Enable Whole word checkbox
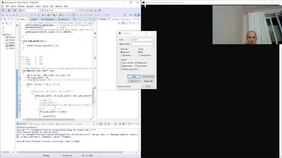The height and width of the screenshot is (158, 282). point(122,66)
